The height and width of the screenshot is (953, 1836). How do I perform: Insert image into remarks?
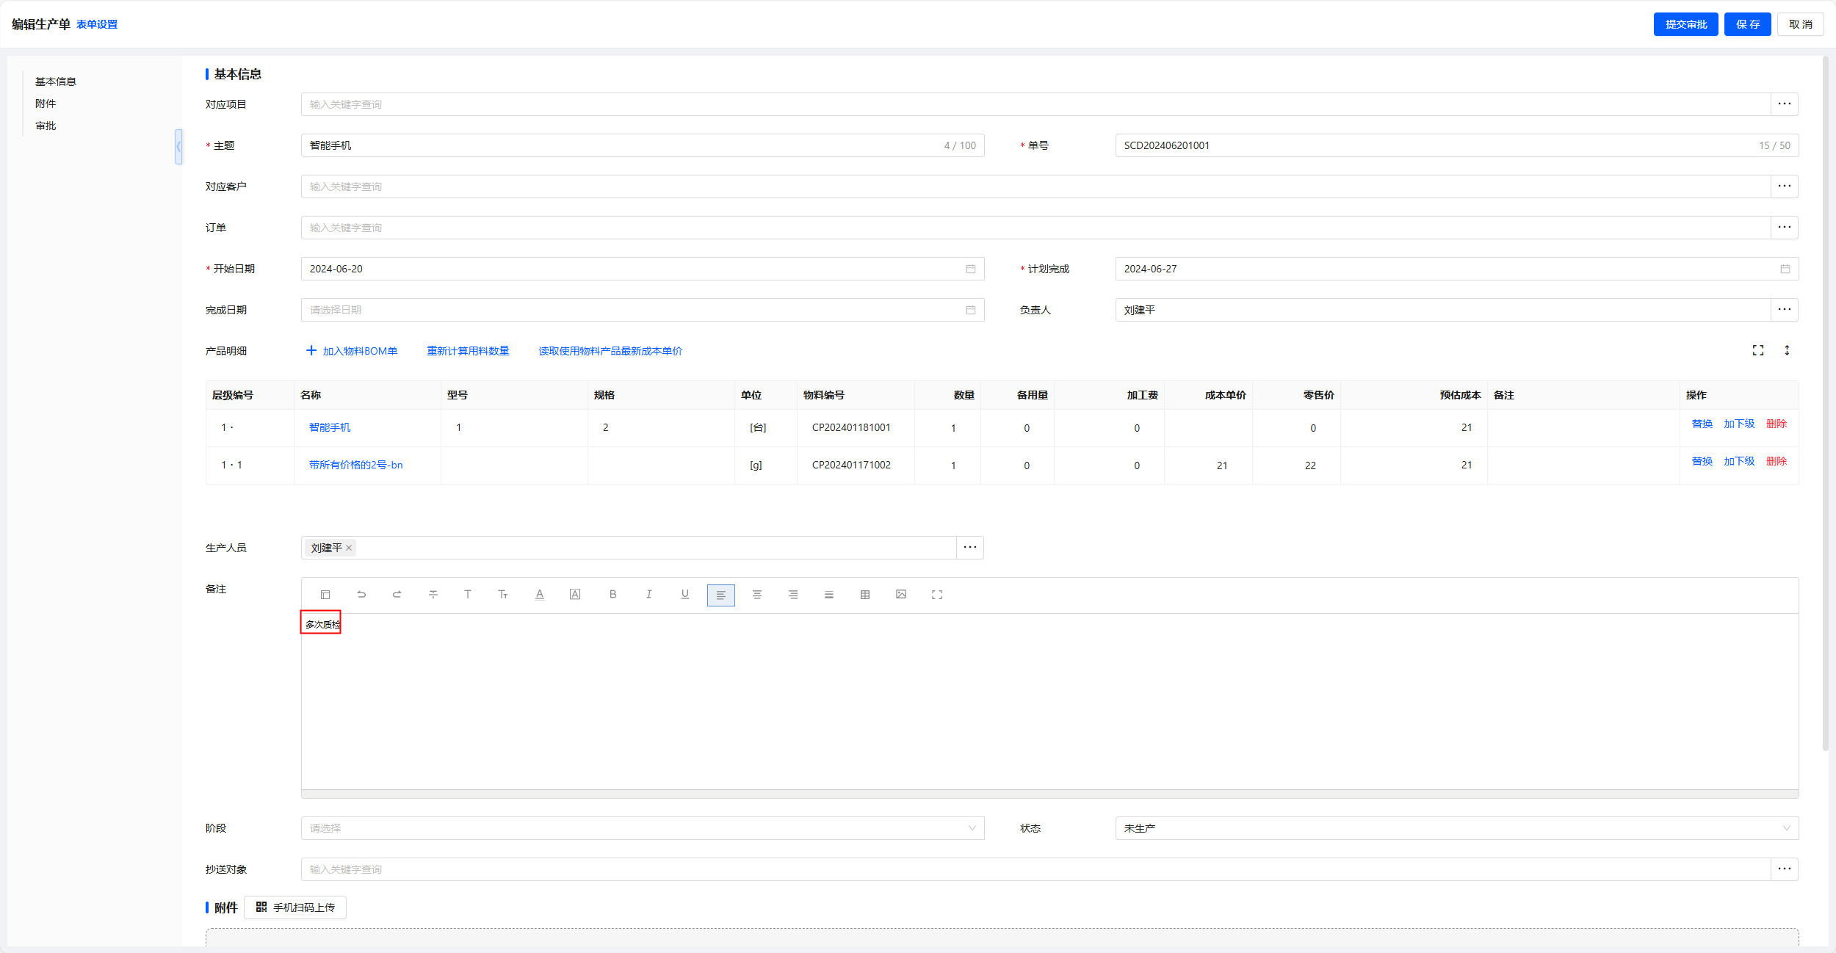click(x=901, y=595)
